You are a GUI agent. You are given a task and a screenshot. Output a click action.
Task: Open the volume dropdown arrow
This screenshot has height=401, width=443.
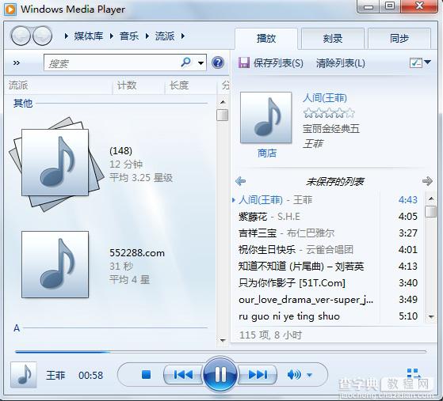(x=309, y=375)
